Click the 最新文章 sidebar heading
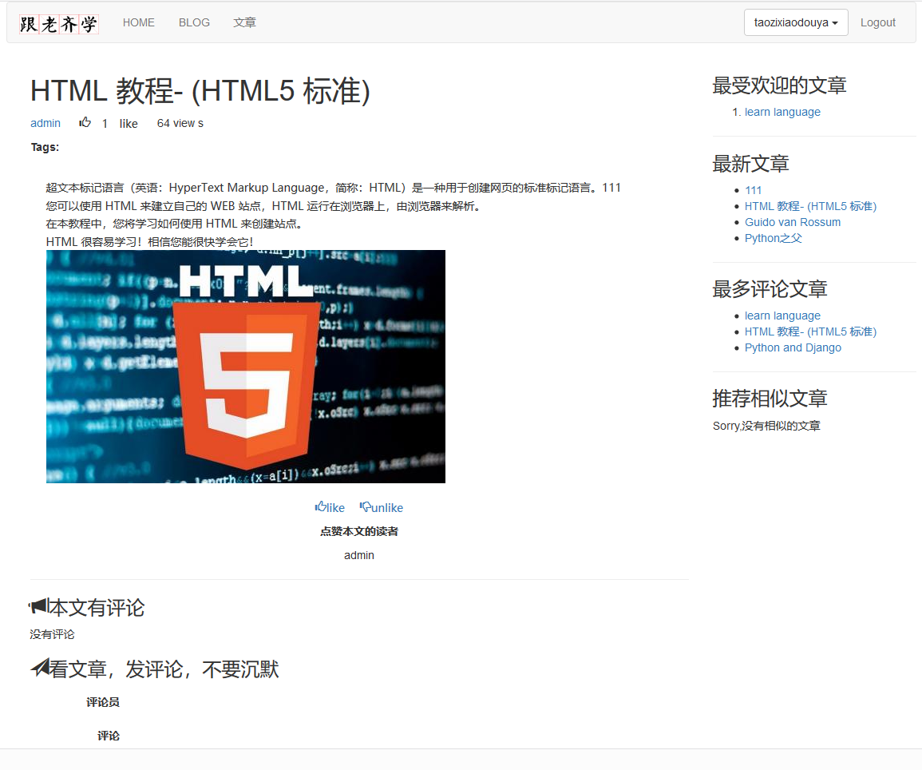 (750, 164)
